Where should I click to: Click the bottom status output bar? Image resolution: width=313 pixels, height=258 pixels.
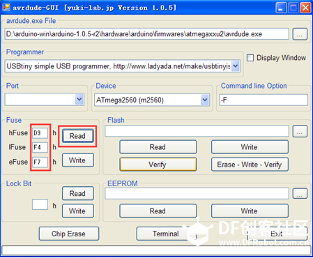[x=156, y=250]
